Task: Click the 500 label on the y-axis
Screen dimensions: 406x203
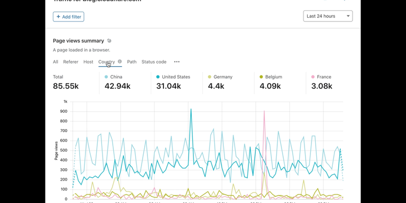Action: pos(64,151)
